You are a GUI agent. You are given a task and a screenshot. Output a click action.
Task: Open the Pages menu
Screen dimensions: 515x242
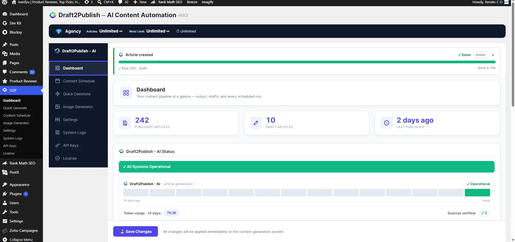tap(21, 63)
